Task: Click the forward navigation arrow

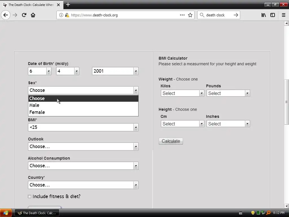Action: (15, 15)
